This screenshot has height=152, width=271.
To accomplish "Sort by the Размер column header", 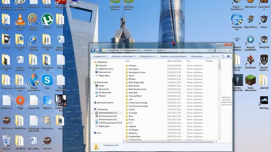I will pos(209,61).
